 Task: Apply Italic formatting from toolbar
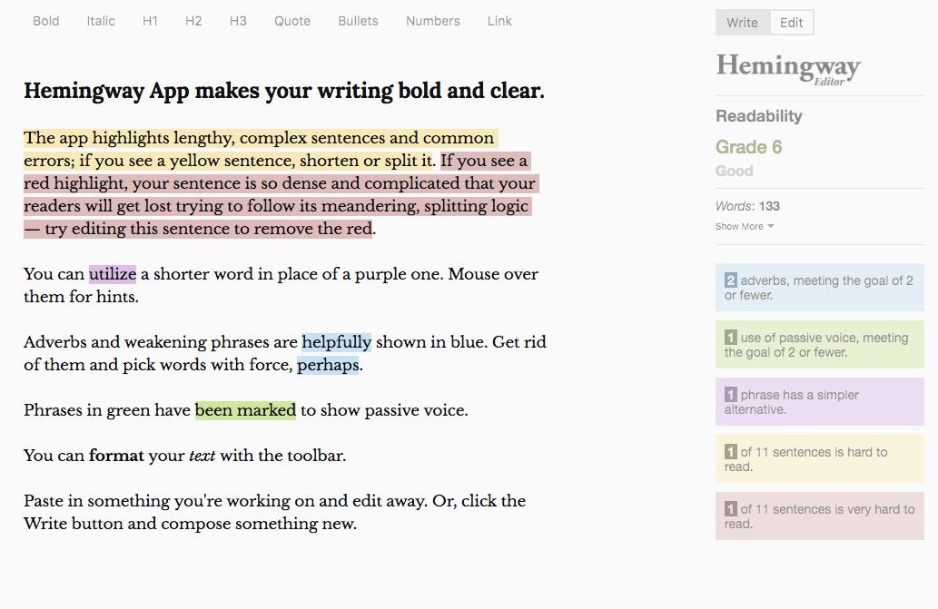click(101, 21)
